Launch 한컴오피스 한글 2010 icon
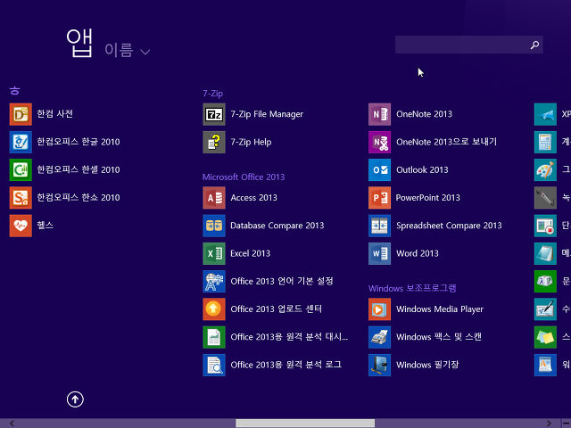571x428 pixels. click(x=21, y=142)
